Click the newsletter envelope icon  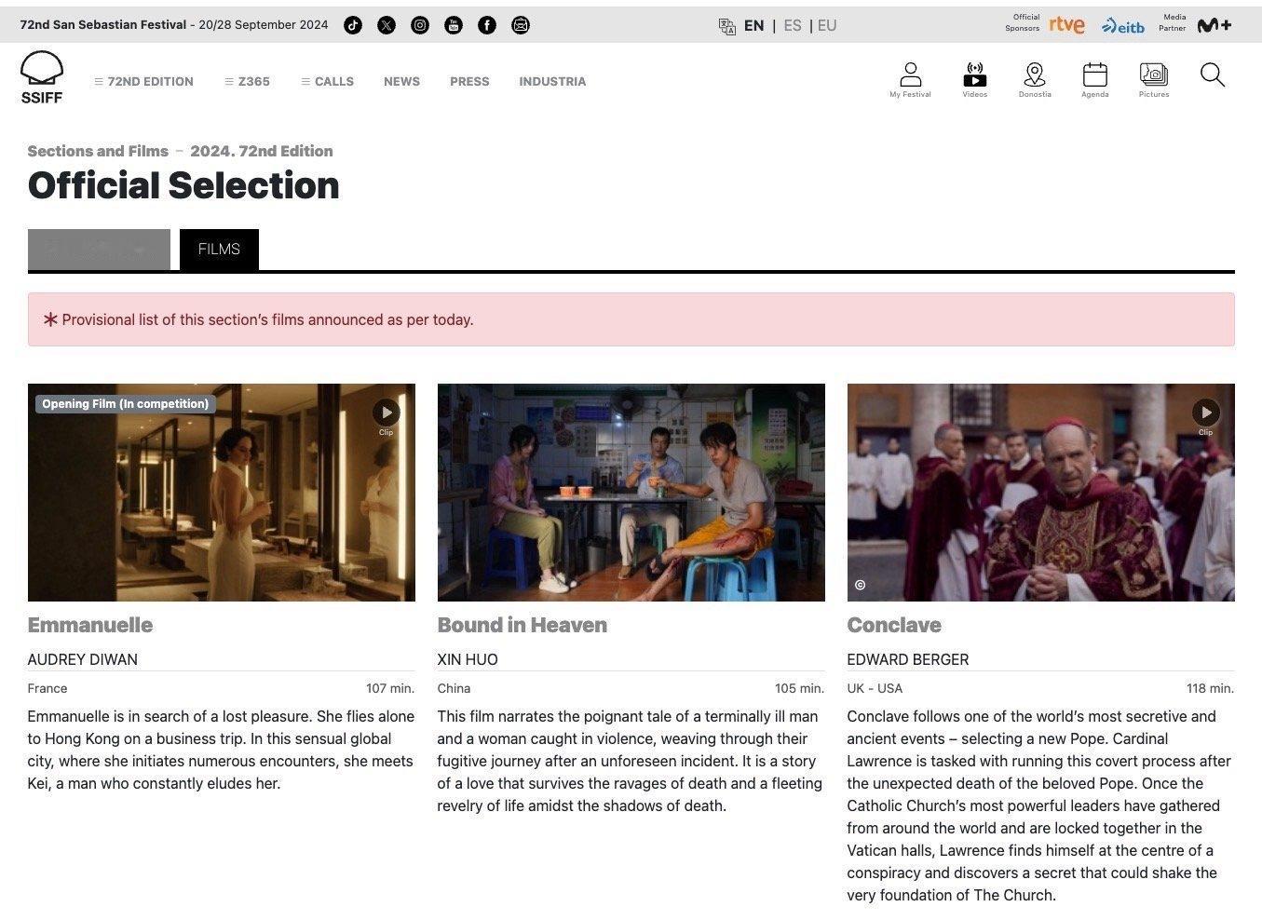(521, 25)
